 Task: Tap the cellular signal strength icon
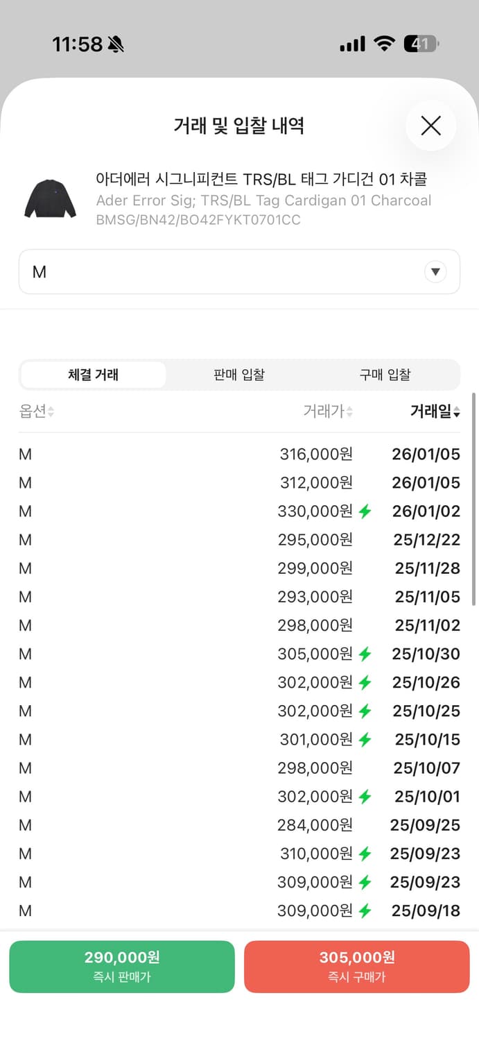(x=351, y=43)
